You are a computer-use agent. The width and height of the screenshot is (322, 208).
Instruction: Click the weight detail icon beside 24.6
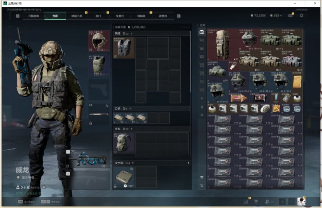click(x=44, y=187)
